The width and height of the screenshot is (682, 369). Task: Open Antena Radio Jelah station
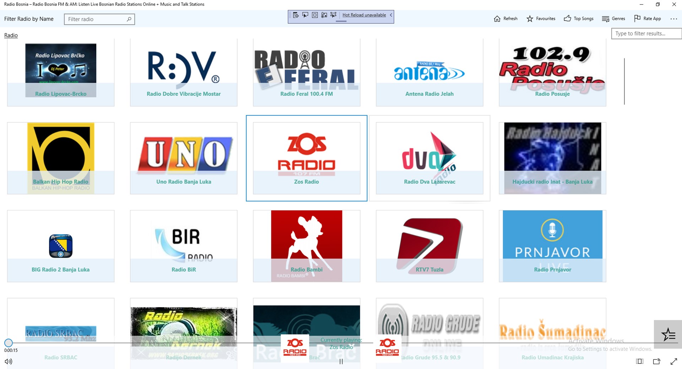(x=429, y=72)
